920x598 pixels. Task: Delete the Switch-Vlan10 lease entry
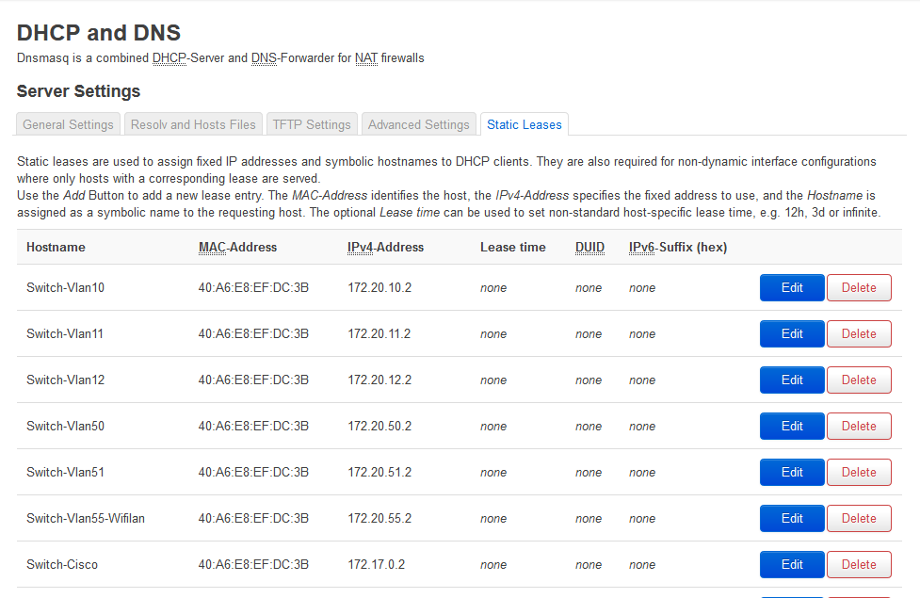(858, 287)
